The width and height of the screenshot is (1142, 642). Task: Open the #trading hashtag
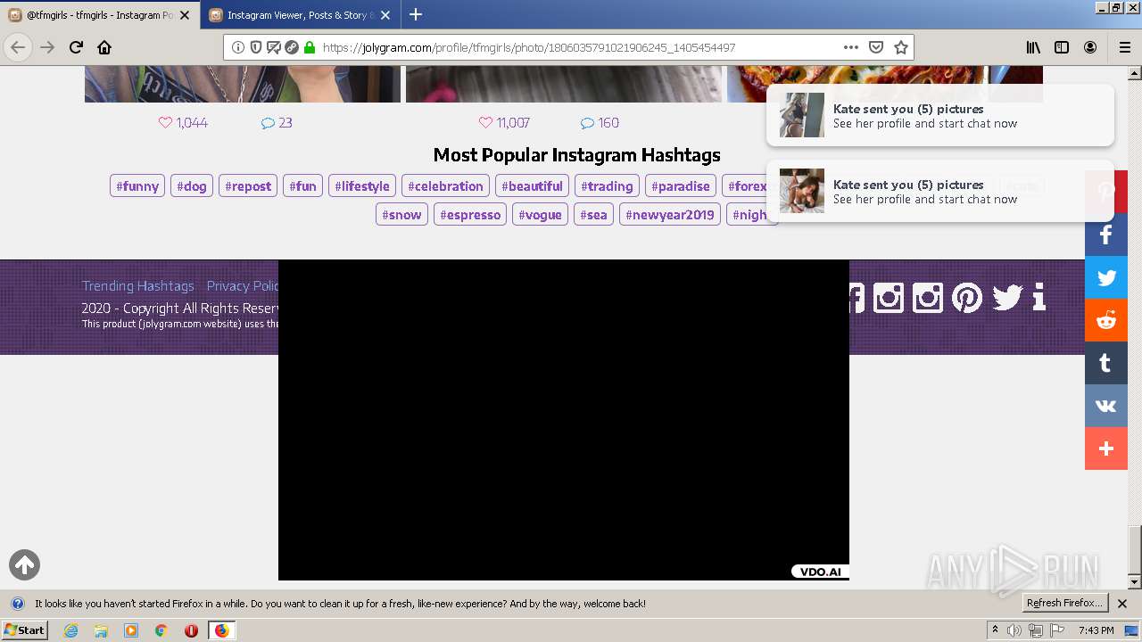(607, 185)
